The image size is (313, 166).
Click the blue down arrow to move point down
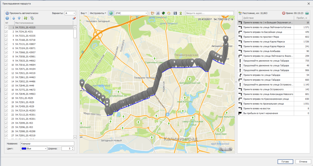(19, 18)
